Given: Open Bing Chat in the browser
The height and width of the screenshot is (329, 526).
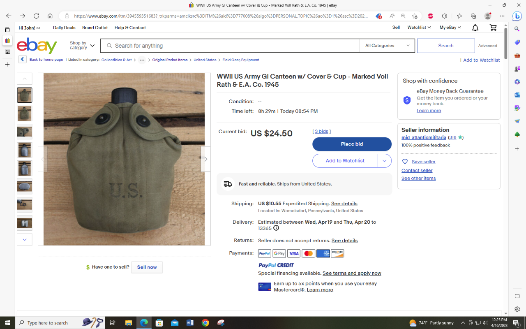Looking at the screenshot, I should pos(517,16).
